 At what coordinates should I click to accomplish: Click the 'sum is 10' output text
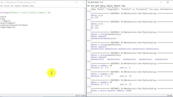126,84
